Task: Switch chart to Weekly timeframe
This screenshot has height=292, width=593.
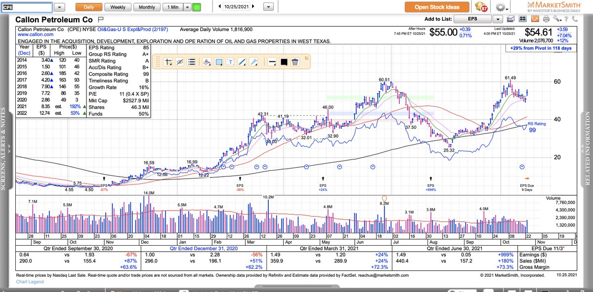Action: click(x=118, y=7)
